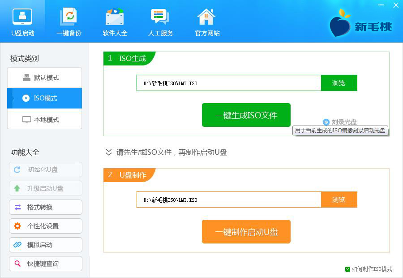
Task: Switch to the 一键备份 section
Action: coord(69,22)
